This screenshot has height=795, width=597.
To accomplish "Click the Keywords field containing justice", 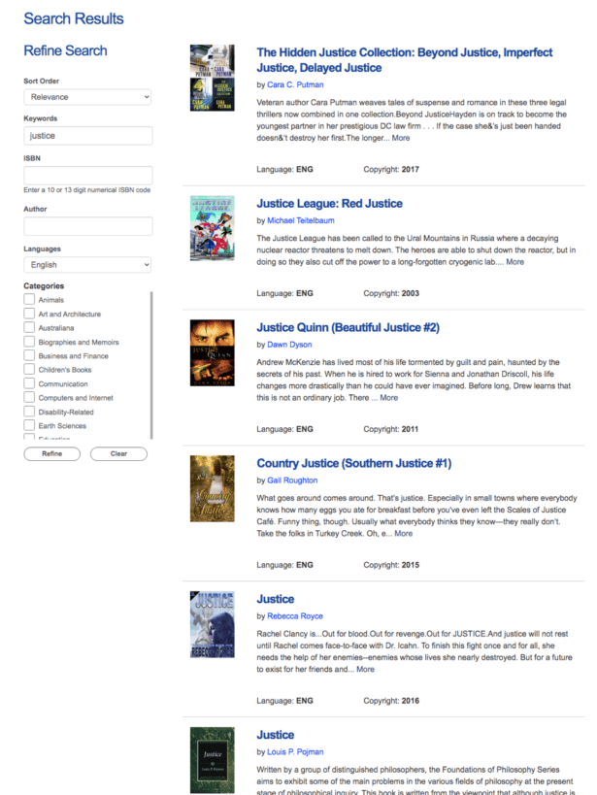I will tap(88, 136).
